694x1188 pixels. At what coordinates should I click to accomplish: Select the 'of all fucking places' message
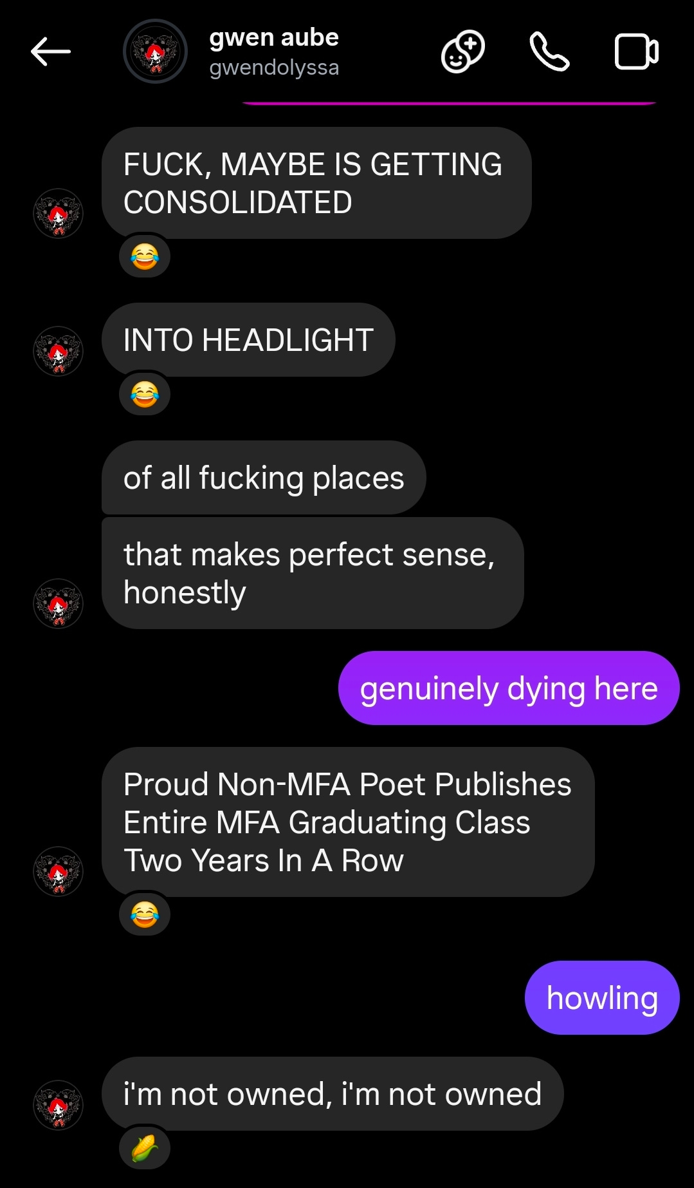click(264, 478)
